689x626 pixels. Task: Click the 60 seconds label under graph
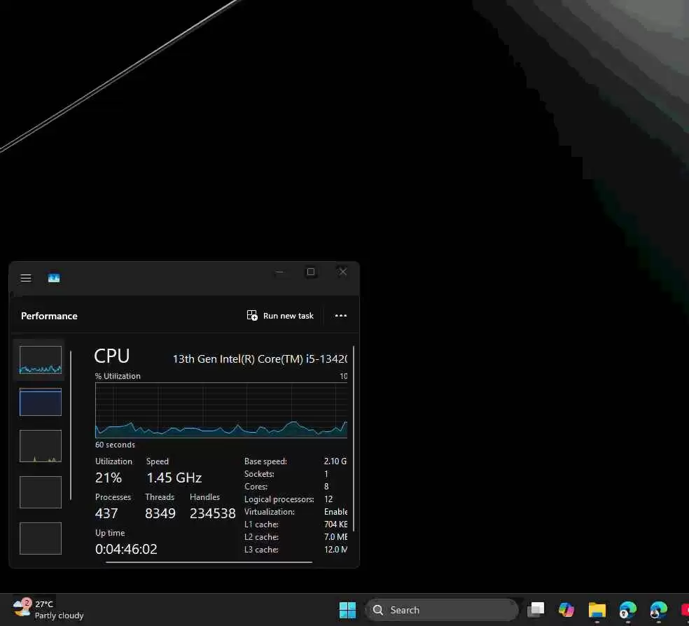[115, 445]
